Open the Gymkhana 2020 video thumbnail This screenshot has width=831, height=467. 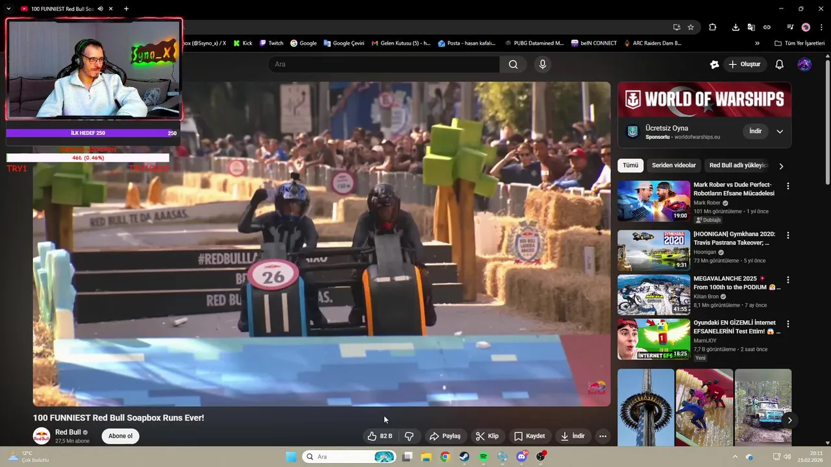653,250
